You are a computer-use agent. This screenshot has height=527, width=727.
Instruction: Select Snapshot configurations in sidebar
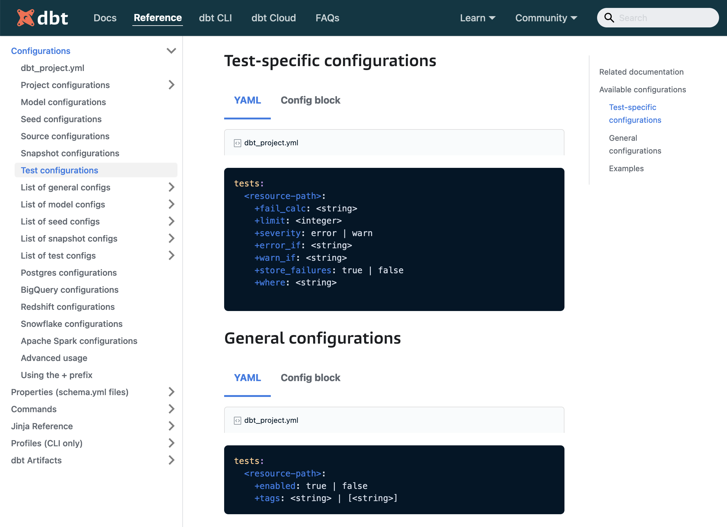70,153
